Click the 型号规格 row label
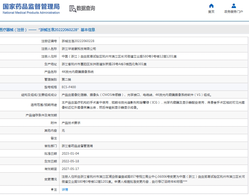 50,87
